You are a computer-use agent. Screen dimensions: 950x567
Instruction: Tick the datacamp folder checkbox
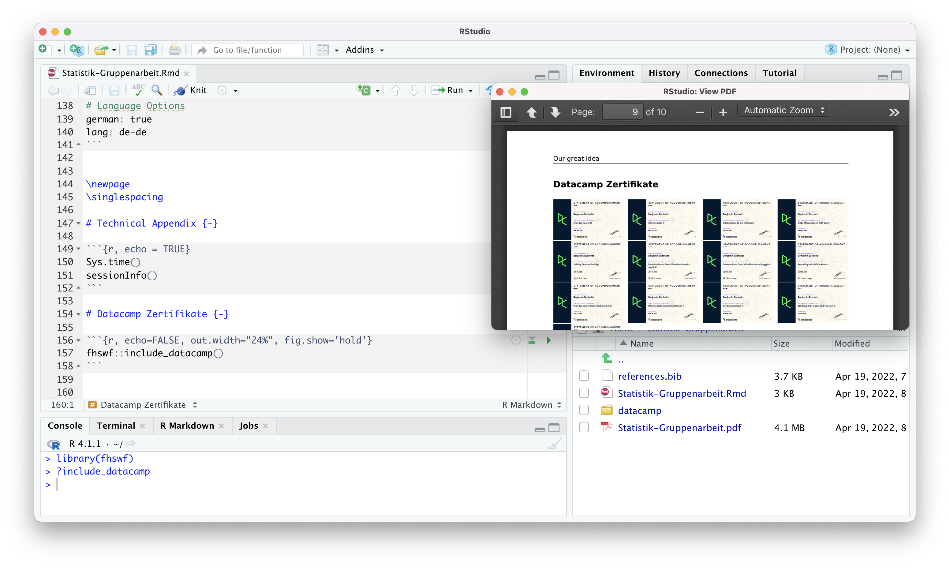(583, 410)
